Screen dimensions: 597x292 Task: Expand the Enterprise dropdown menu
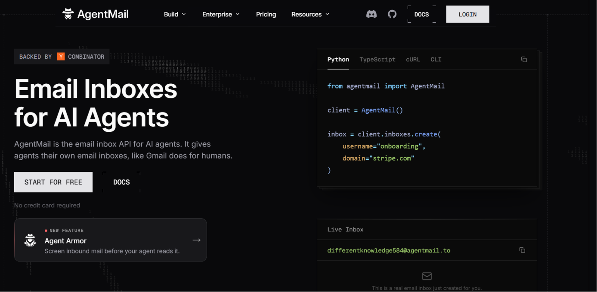[221, 14]
